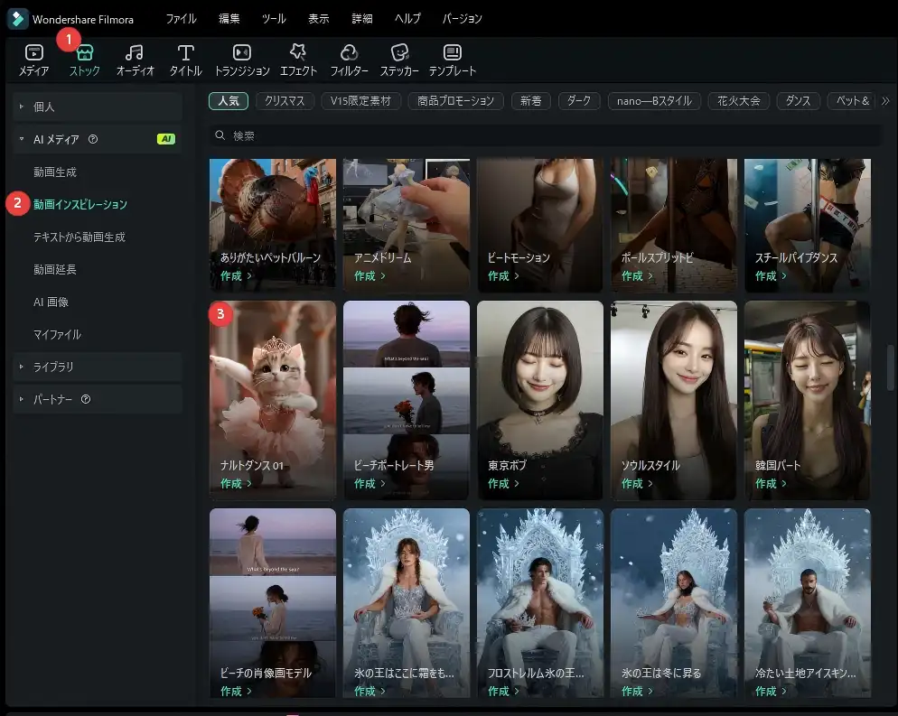Viewport: 898px width, 716px height.
Task: Select the フィルター (Filters) icon
Action: (349, 60)
